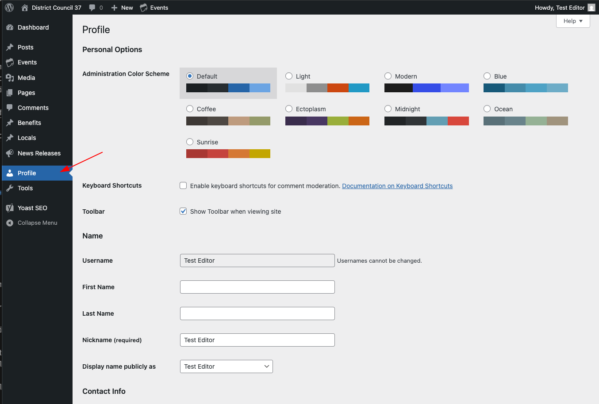Open the New item menu in toolbar
The image size is (599, 404).
coord(122,8)
